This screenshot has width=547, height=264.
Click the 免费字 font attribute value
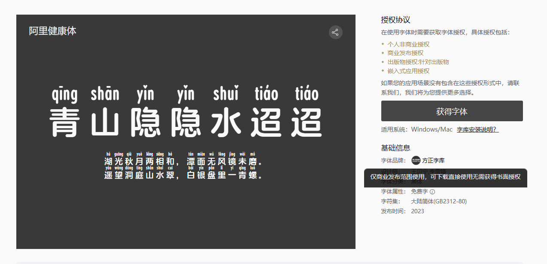pos(419,192)
